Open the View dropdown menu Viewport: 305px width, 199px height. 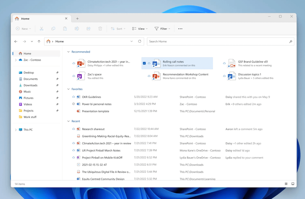140,29
